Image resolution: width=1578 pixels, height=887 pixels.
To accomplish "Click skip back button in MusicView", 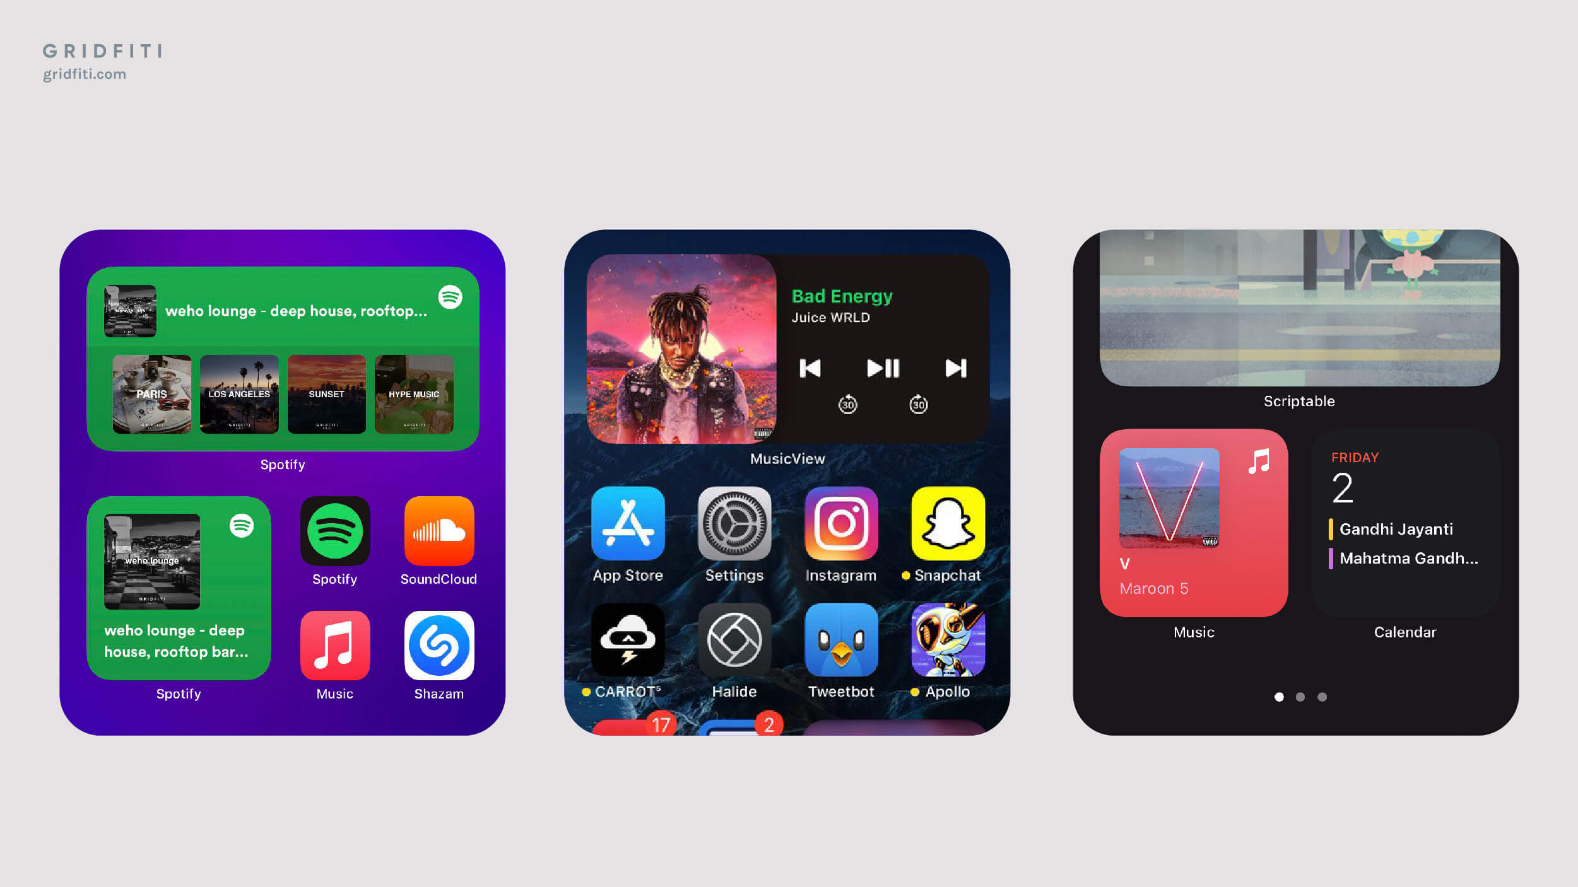I will 812,367.
